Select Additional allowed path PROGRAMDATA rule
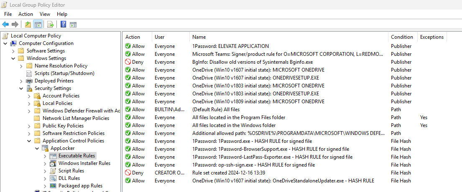The height and width of the screenshot is (192, 462). 288,133
